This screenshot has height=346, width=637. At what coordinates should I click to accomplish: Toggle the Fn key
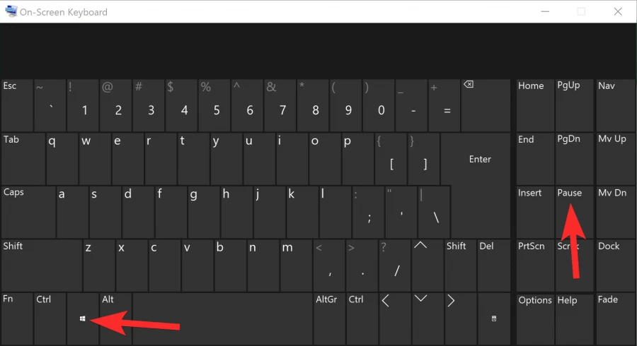[16, 317]
